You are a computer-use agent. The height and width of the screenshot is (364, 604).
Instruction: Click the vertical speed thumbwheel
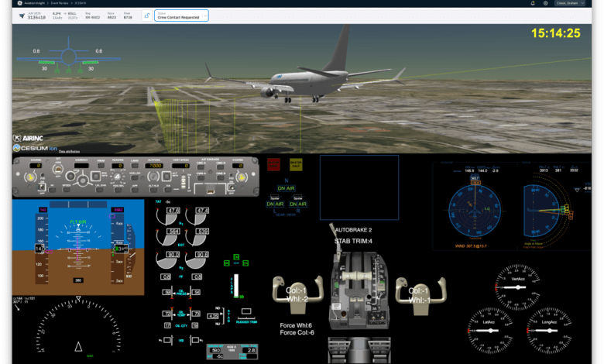tap(184, 181)
